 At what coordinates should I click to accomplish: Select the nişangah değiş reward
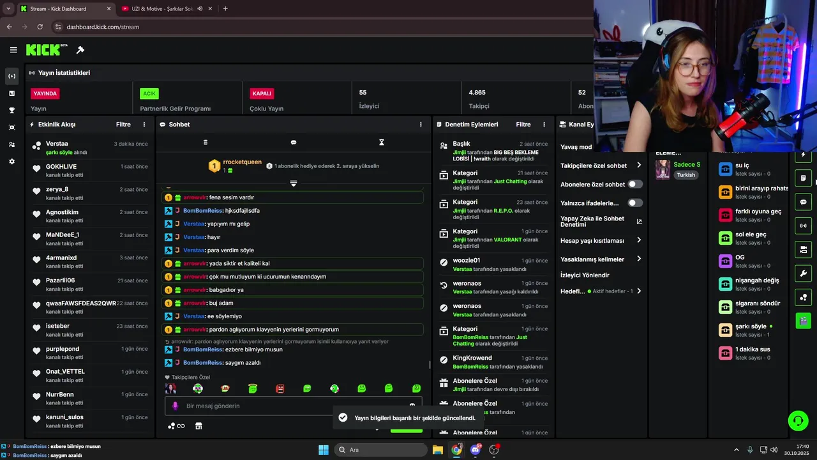[753, 284]
